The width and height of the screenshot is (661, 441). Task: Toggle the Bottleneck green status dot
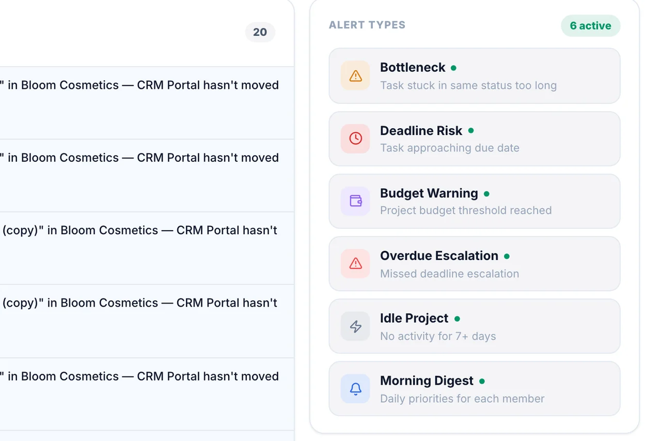[x=453, y=68]
